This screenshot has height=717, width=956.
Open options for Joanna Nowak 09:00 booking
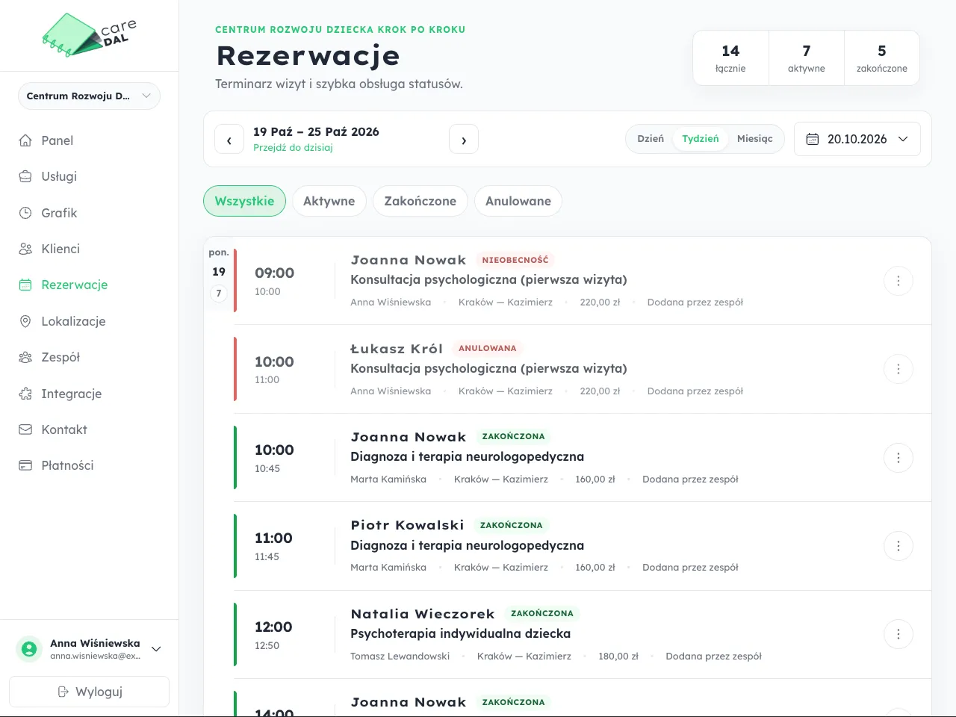coord(898,281)
